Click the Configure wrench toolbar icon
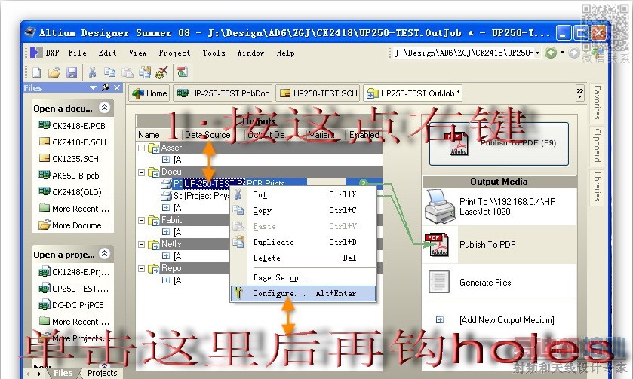 point(161,72)
